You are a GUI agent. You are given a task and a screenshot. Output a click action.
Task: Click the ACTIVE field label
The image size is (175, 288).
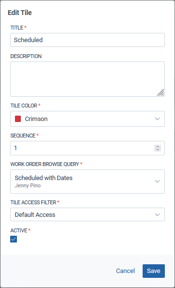19,230
